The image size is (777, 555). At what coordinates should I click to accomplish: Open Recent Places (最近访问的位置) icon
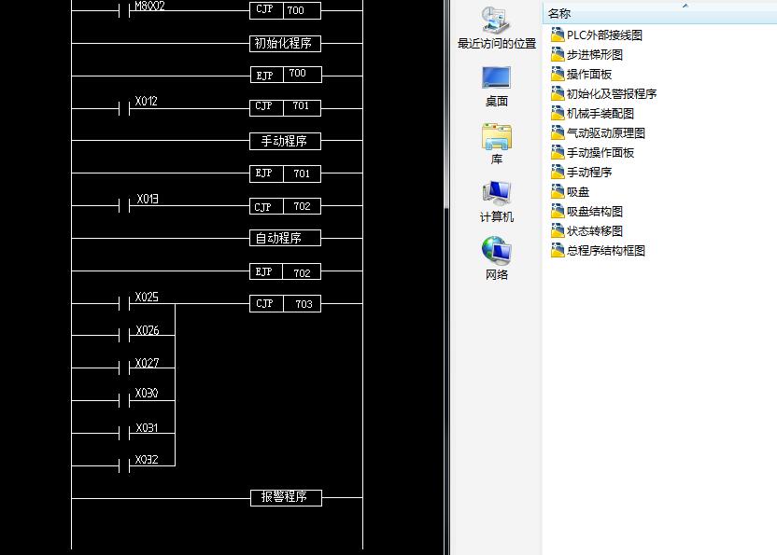(496, 21)
